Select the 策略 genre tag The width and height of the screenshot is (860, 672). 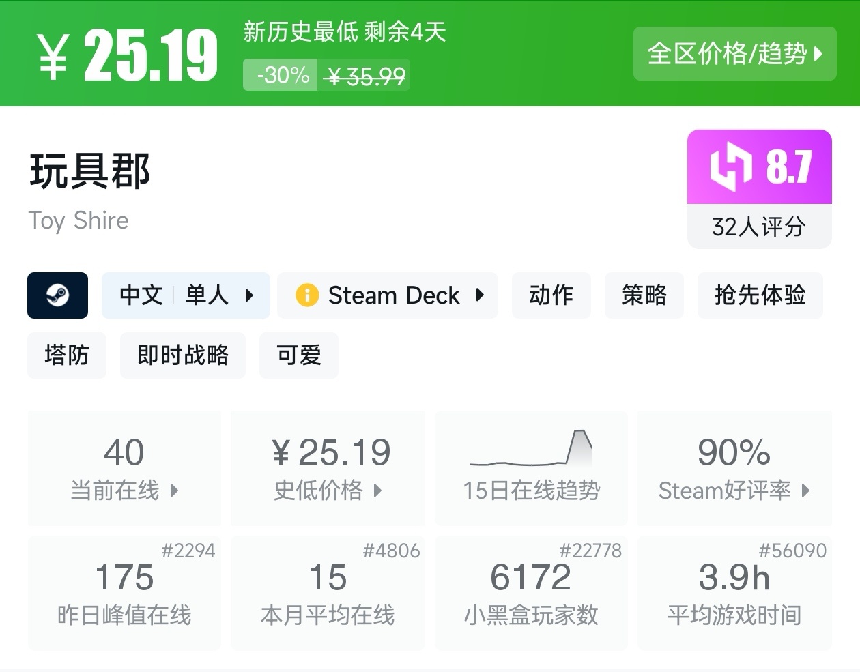click(644, 295)
